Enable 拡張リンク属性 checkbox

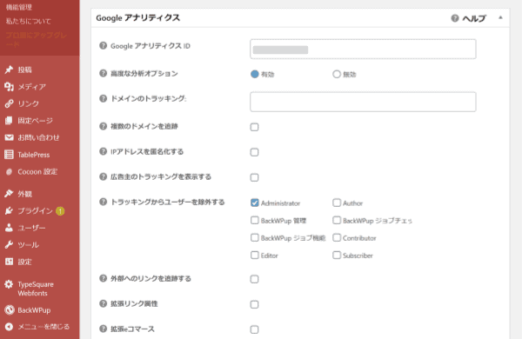(x=254, y=304)
